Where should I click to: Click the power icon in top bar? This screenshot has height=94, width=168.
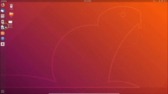(165, 1)
